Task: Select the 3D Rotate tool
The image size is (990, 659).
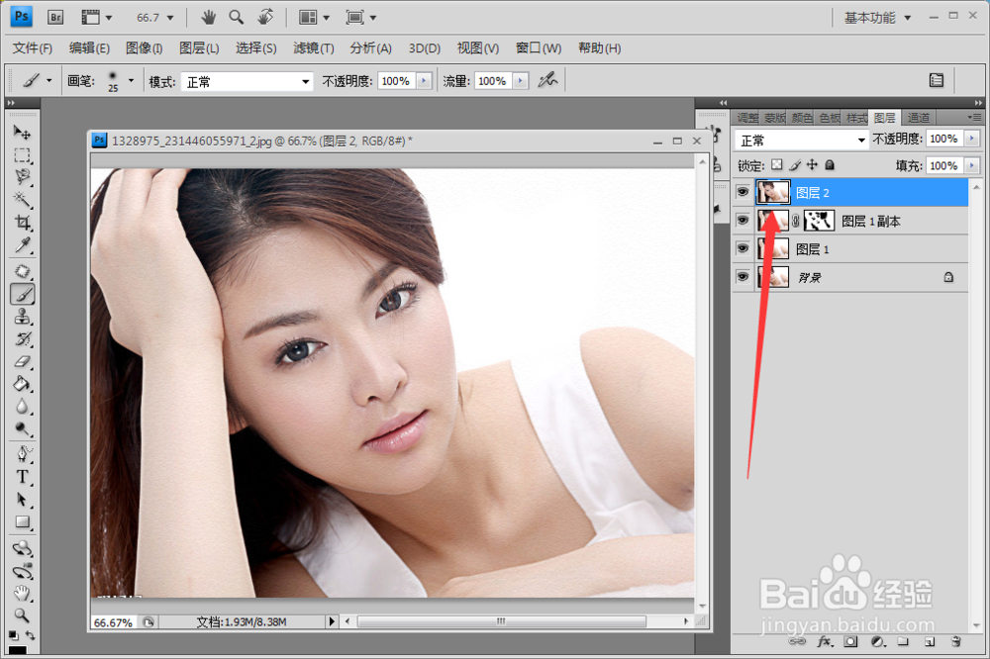Action: point(22,548)
